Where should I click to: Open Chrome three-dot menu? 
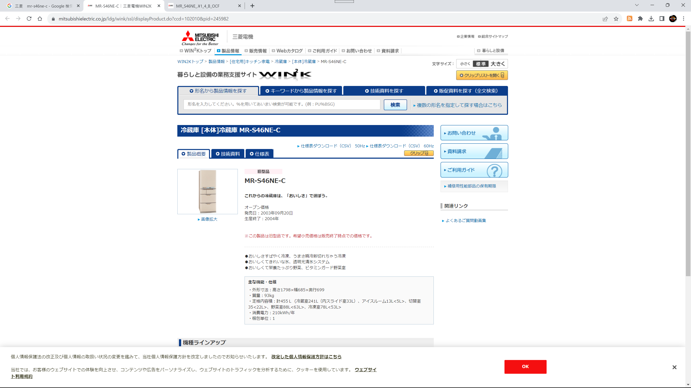(684, 19)
